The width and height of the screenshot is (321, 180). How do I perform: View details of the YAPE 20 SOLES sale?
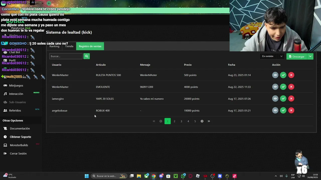point(275,98)
